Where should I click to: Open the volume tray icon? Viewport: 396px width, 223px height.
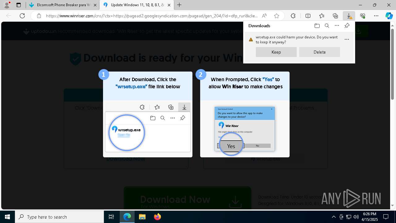coord(356,217)
